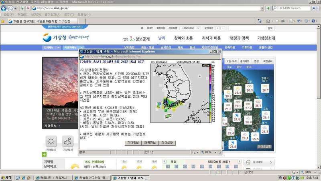321x181 pixels.
Task: Open search provider dropdown next to magnifier
Action: [318, 8]
